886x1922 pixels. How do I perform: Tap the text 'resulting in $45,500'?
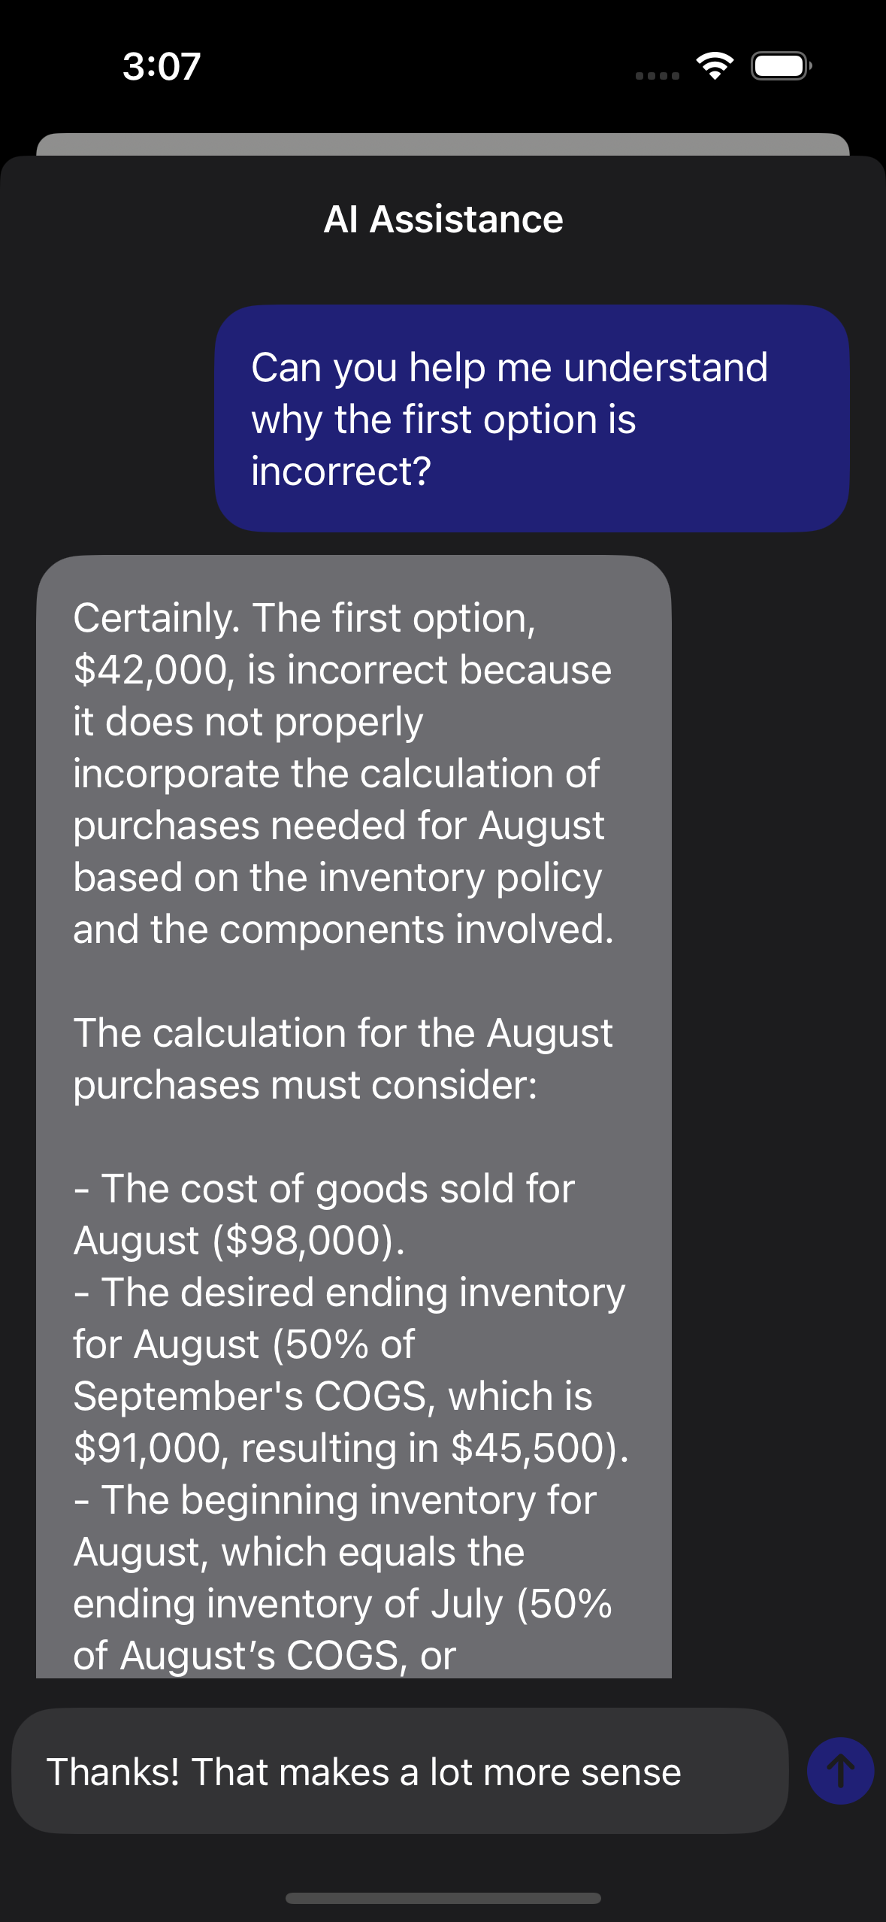pyautogui.click(x=428, y=1448)
